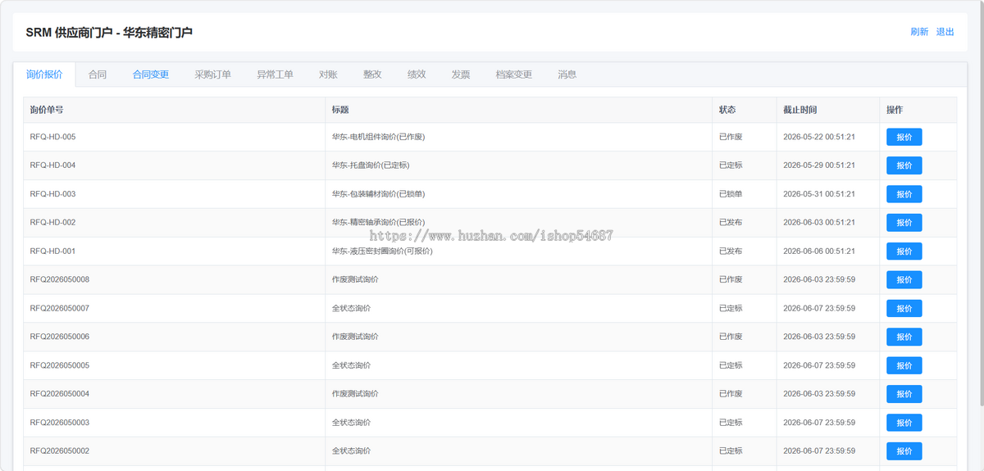Click 报价 button for RFQ-HD-002
This screenshot has height=471, width=984.
point(904,223)
